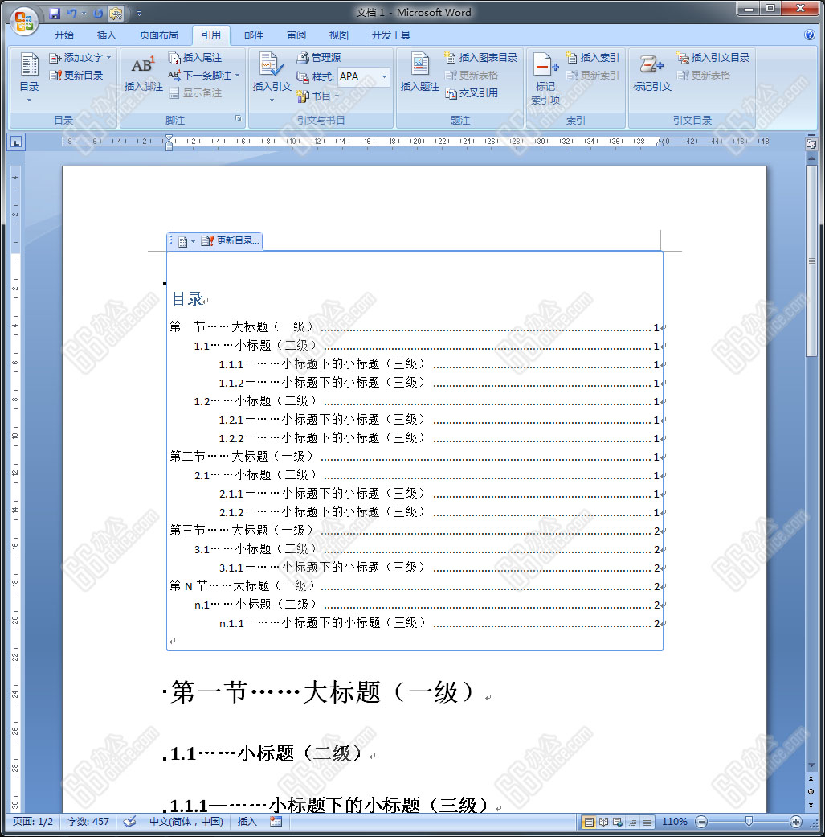
Task: Click 插入引文 insert citation icon
Action: (x=272, y=72)
